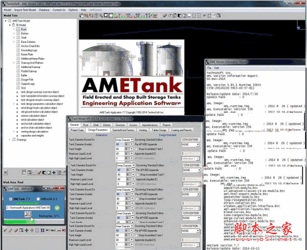The width and height of the screenshot is (307, 250).
Task: Click the green check circle in AMETank installer
Action: [x=57, y=208]
